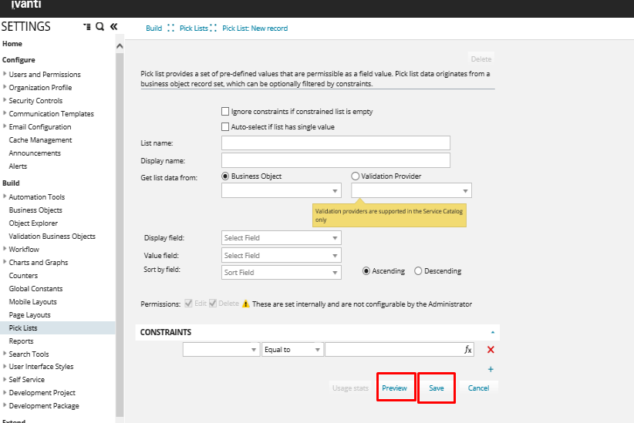Choose Descending sort order
Screen dimensions: 634x423
point(419,271)
